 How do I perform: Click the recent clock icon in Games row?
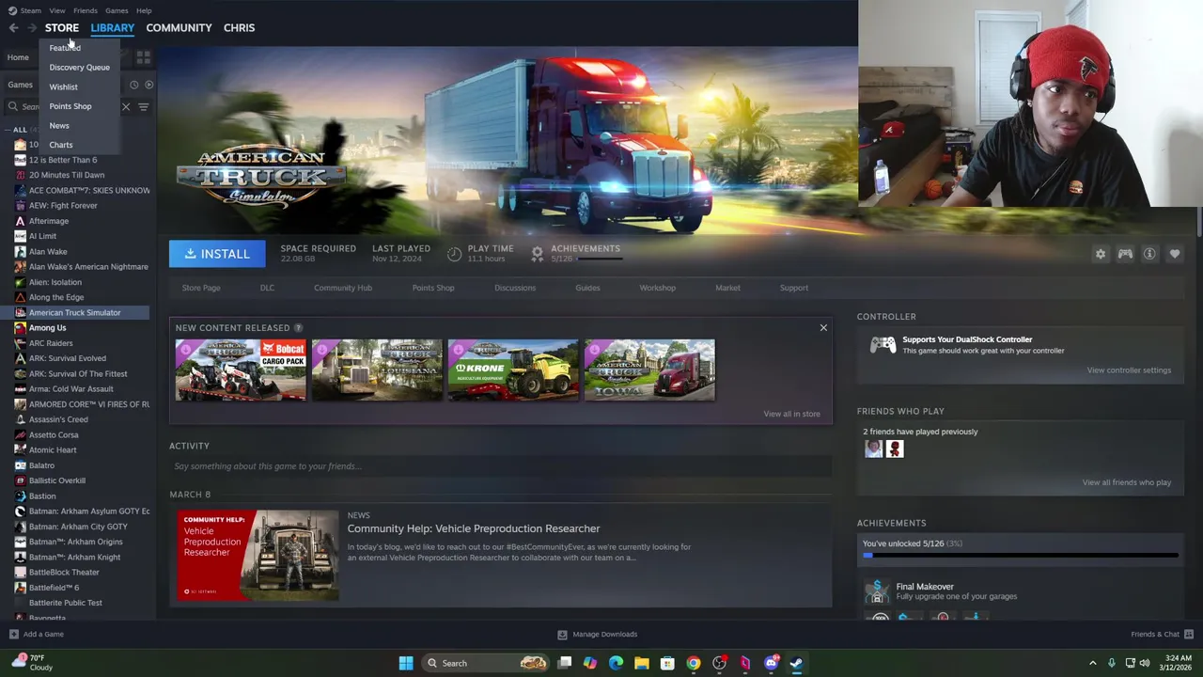(x=133, y=85)
